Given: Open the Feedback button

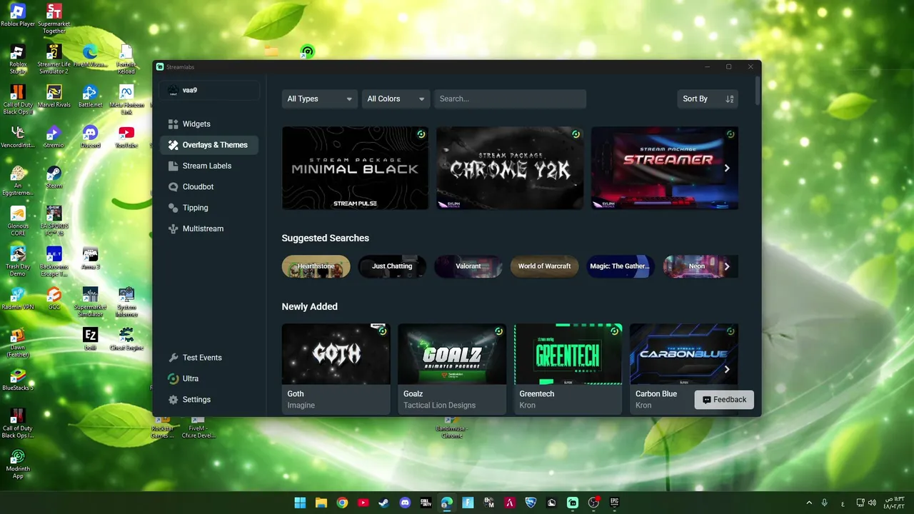Looking at the screenshot, I should coord(724,400).
